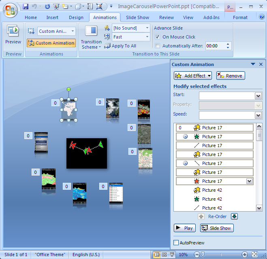Tick the AutoPreview checkbox
Image resolution: width=267 pixels, height=259 pixels.
pos(176,243)
